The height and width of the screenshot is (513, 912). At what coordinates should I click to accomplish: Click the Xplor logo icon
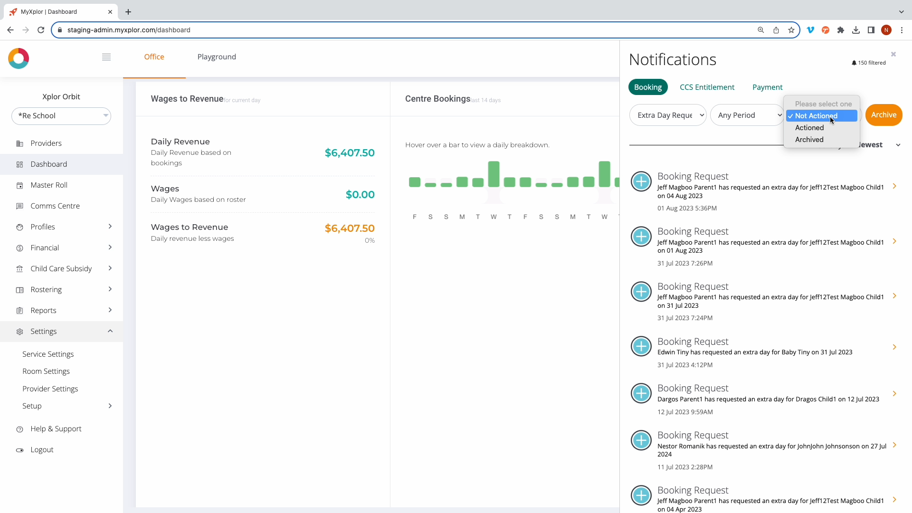click(x=19, y=58)
